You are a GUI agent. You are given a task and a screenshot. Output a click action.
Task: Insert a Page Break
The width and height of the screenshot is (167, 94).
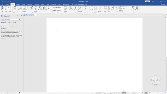[x=10, y=9]
